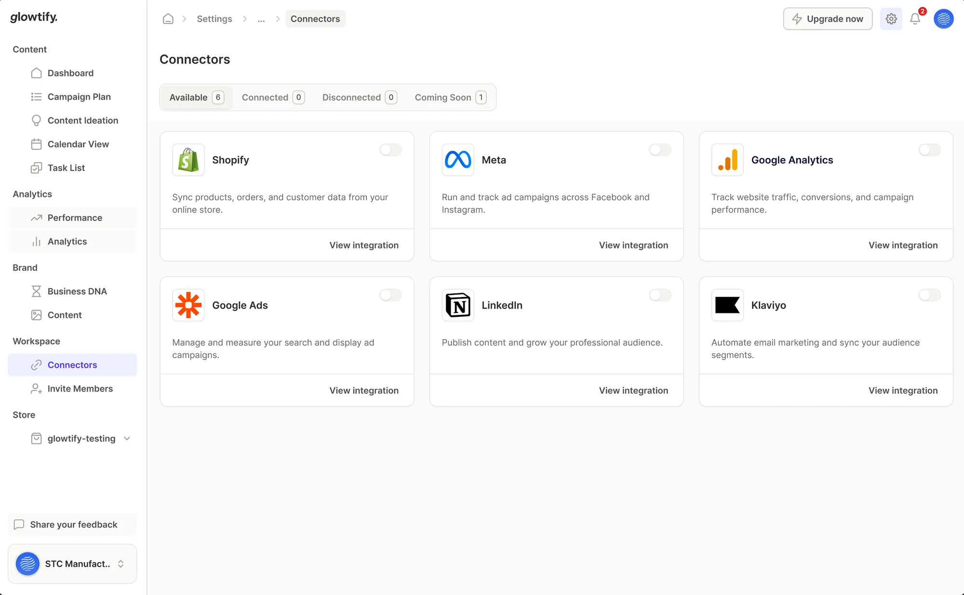
Task: Click the Meta logo icon
Action: 458,160
